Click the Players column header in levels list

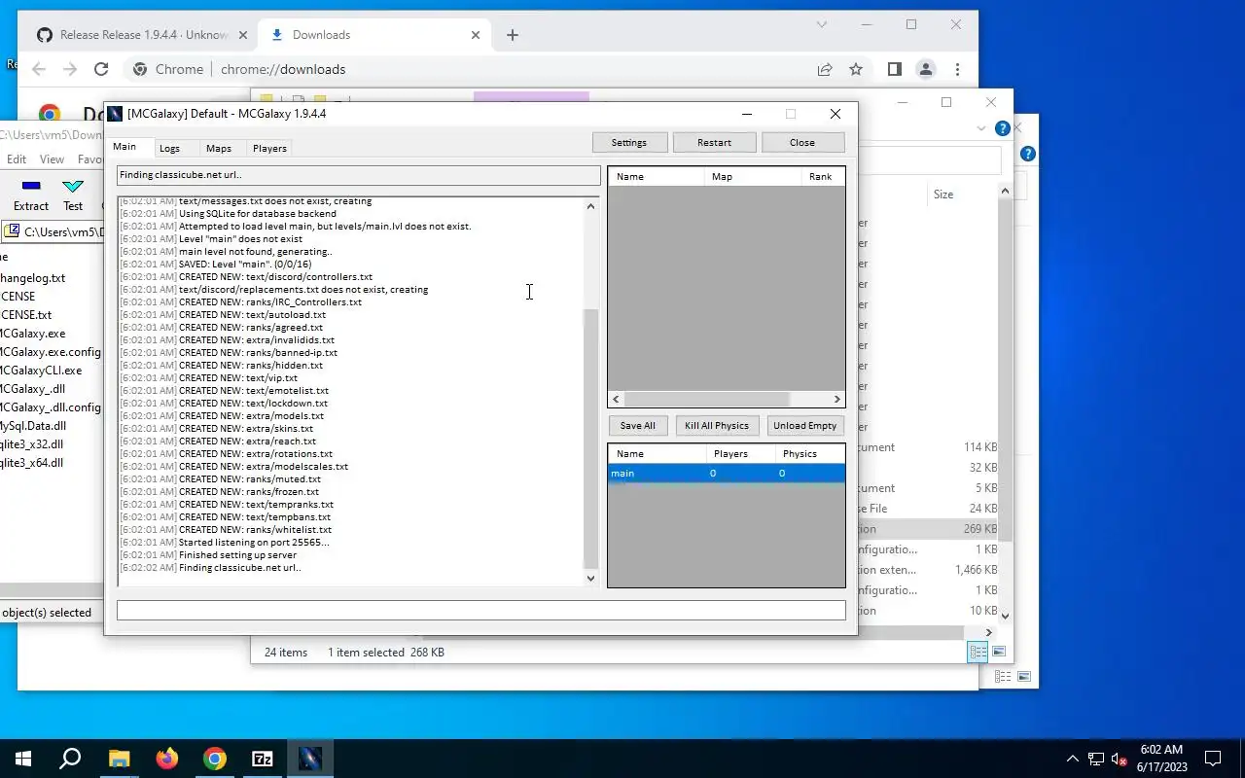pyautogui.click(x=740, y=453)
